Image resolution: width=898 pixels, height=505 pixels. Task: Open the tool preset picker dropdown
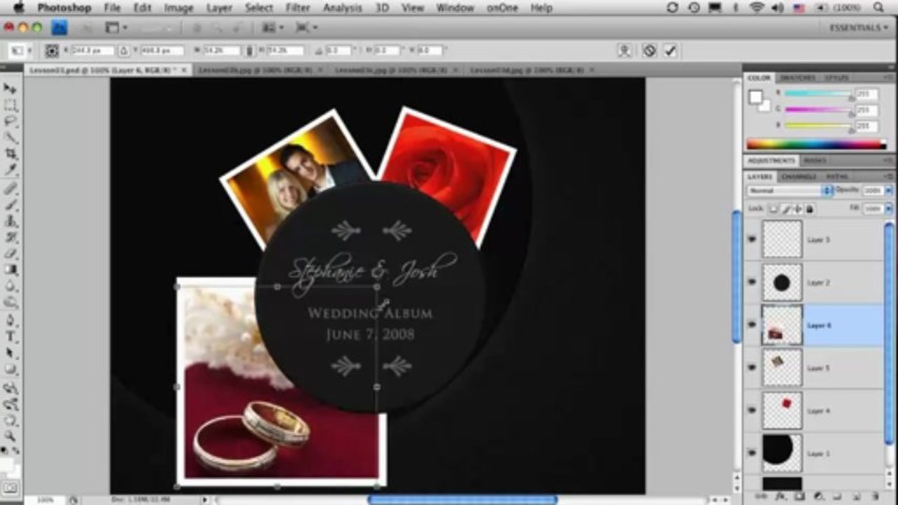click(x=18, y=50)
